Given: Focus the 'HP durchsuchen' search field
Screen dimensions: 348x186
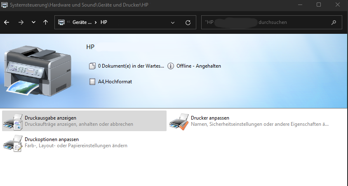Looking at the screenshot, I should [272, 22].
